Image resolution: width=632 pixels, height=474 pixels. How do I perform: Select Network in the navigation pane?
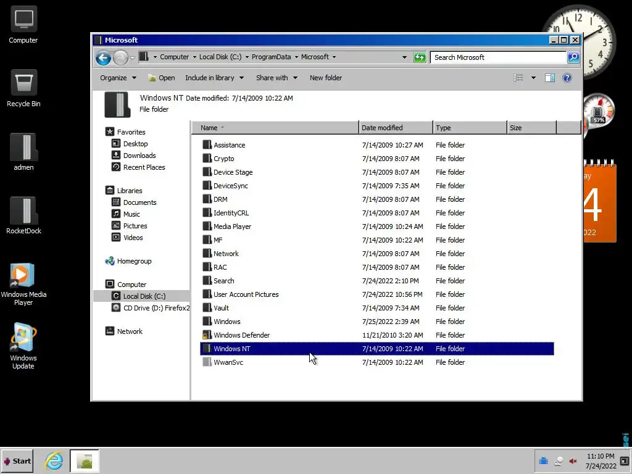point(130,331)
